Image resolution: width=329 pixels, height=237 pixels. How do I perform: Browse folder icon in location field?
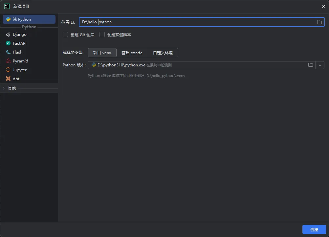pos(319,22)
